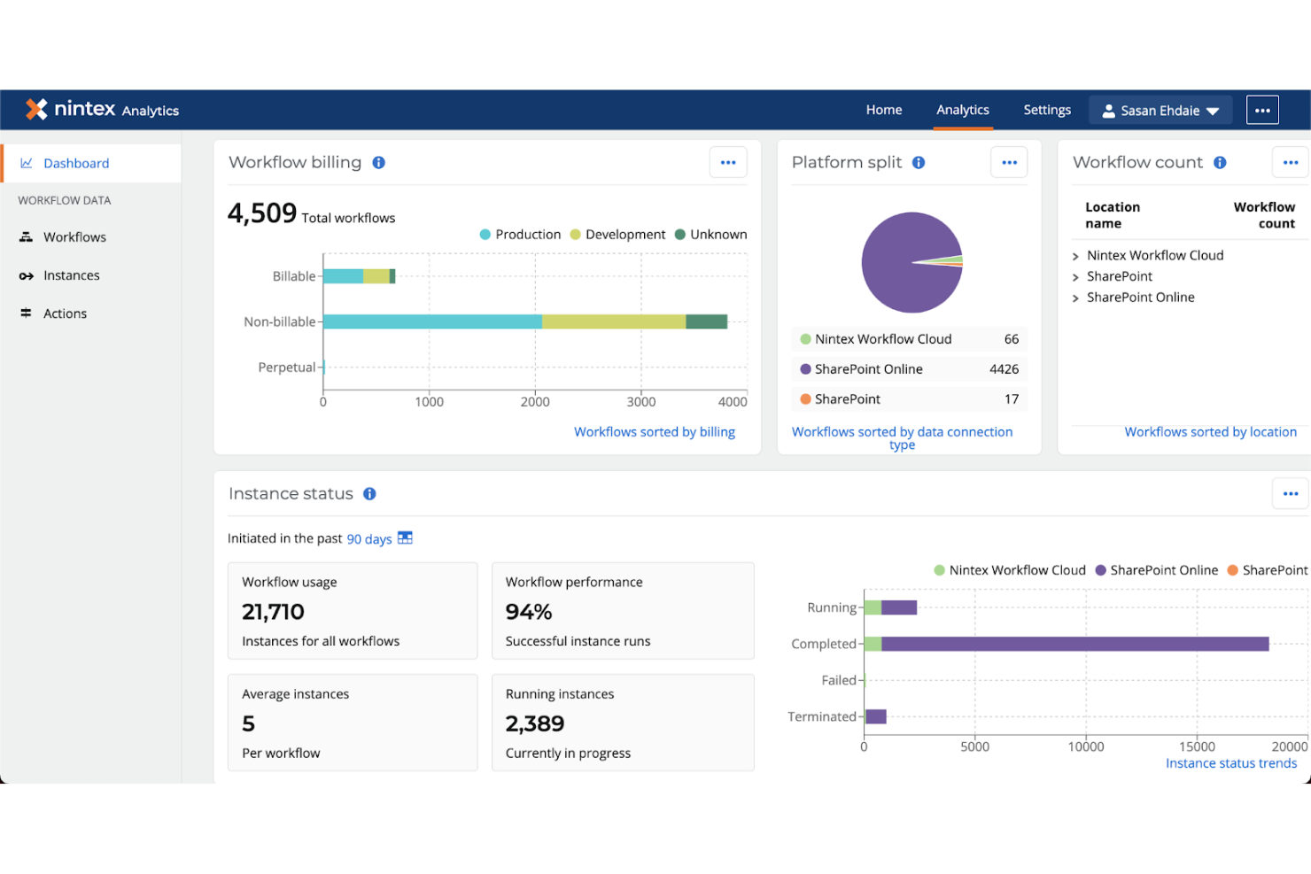Viewport: 1311px width, 874px height.
Task: Open Instance status card options menu
Action: tap(1291, 494)
